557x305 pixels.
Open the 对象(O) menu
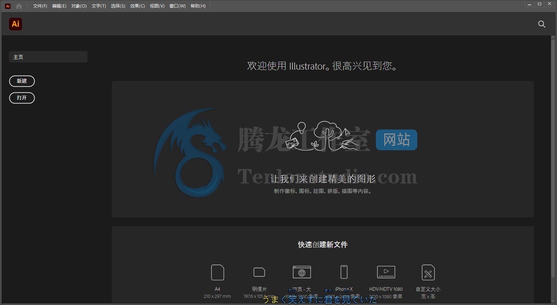(79, 6)
